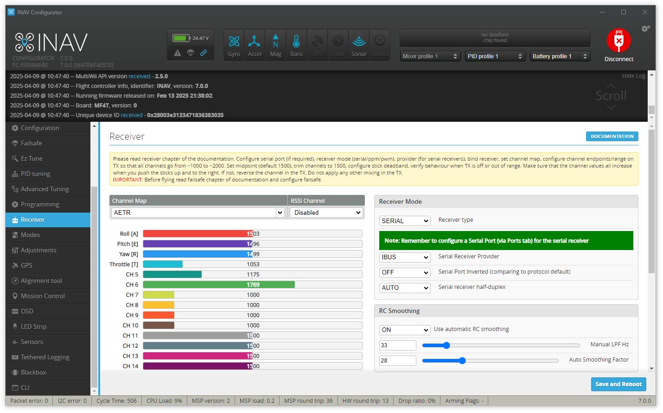Open the automatic RC smoothing ON dropdown
663x413 pixels.
click(x=405, y=330)
